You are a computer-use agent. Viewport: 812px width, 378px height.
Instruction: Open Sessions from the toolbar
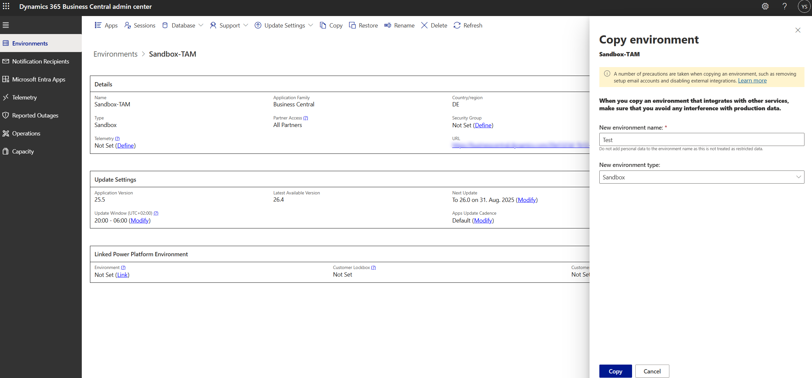coord(140,25)
